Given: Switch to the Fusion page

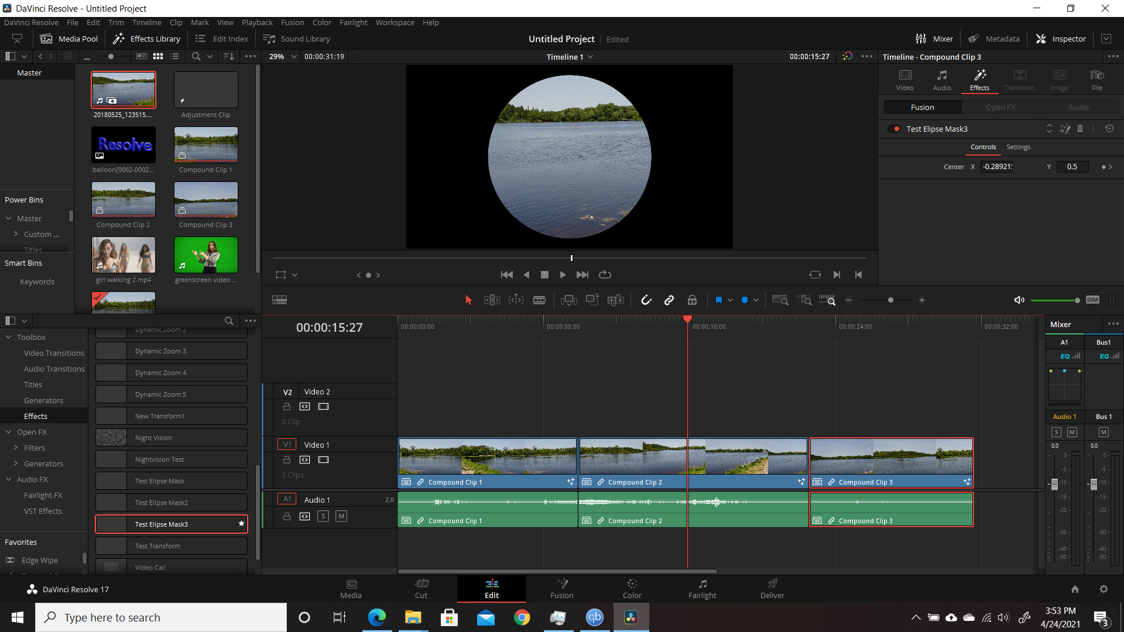Looking at the screenshot, I should (x=562, y=589).
